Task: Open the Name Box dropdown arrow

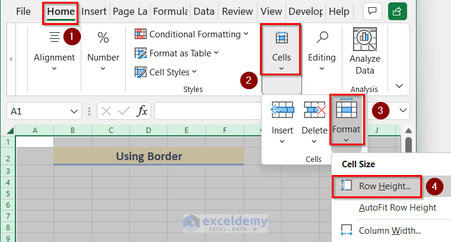Action: click(x=74, y=112)
